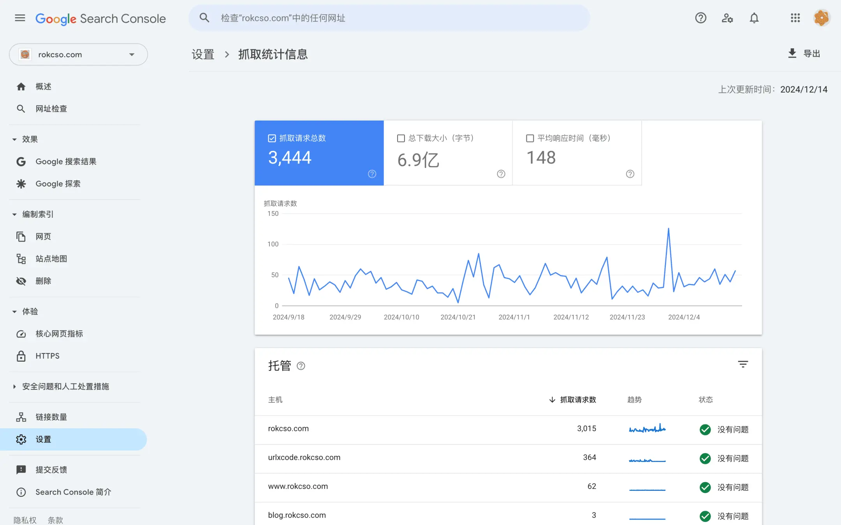841x525 pixels.
Task: Collapse the 体验 section
Action: coord(14,311)
